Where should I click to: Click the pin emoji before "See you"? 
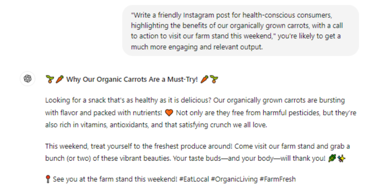pyautogui.click(x=48, y=179)
